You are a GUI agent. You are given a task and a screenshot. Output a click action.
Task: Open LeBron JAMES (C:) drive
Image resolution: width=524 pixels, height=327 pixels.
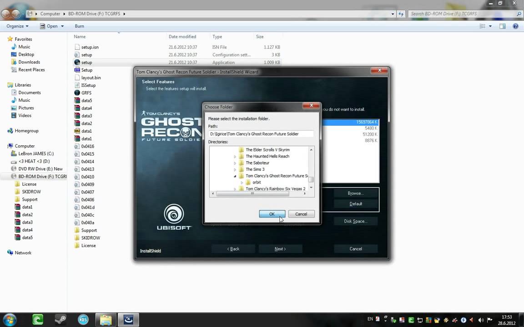click(x=36, y=154)
